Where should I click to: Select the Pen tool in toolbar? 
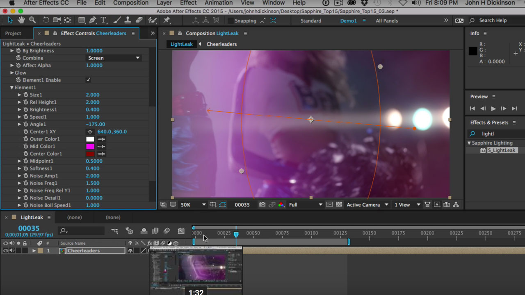[93, 20]
